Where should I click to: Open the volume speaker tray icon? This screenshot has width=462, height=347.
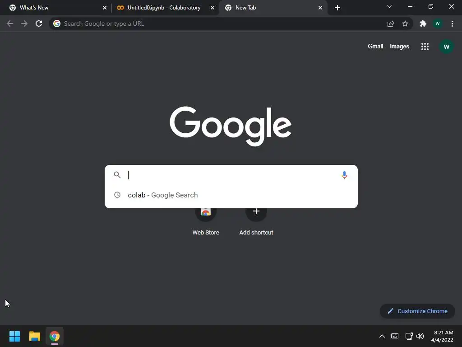420,336
